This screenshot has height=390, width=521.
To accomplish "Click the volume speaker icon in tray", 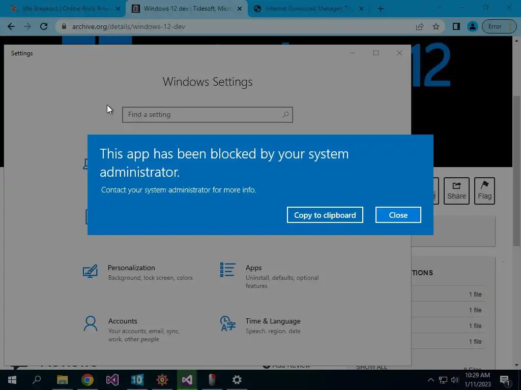I will [x=455, y=380].
